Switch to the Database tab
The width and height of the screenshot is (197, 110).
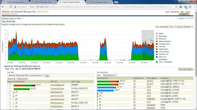tap(184, 14)
